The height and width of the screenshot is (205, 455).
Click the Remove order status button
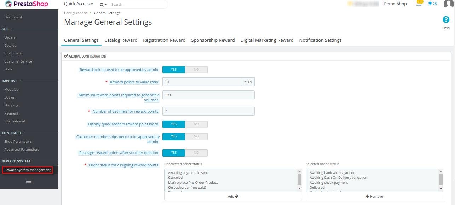pos(374,196)
